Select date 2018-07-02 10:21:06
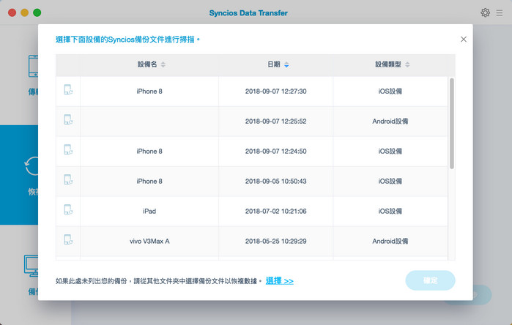The height and width of the screenshot is (325, 512). tap(276, 212)
